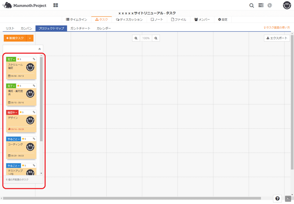Click the horizontal scrollbar at bottom
Image resolution: width=294 pixels, height=204 pixels.
click(x=132, y=198)
